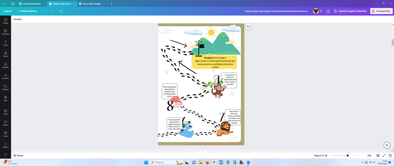Open the Uploads panel
The height and width of the screenshot is (166, 394).
[5, 65]
